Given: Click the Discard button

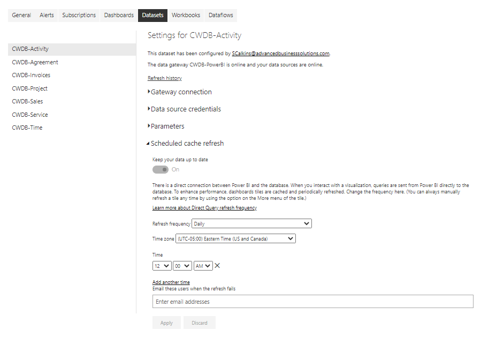Looking at the screenshot, I should (200, 323).
